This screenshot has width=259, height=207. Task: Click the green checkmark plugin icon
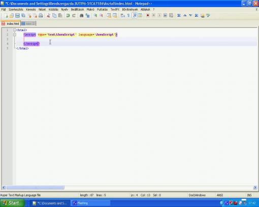tap(208, 16)
